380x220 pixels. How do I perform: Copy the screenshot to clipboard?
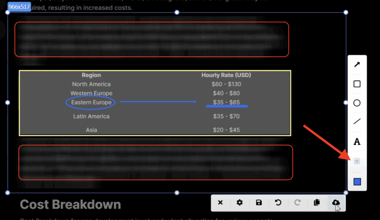[317, 203]
